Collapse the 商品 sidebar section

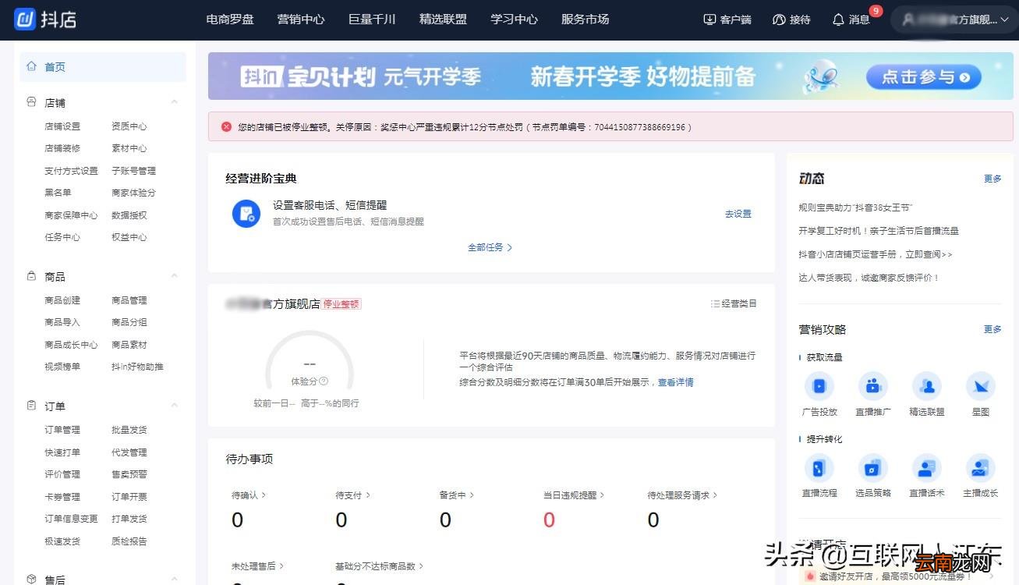(175, 276)
